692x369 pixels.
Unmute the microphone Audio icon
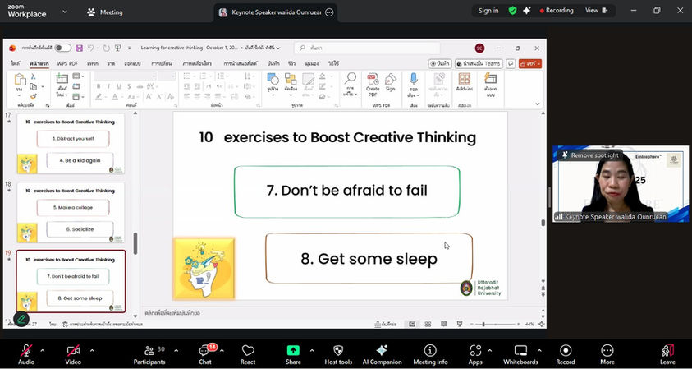[x=26, y=351]
